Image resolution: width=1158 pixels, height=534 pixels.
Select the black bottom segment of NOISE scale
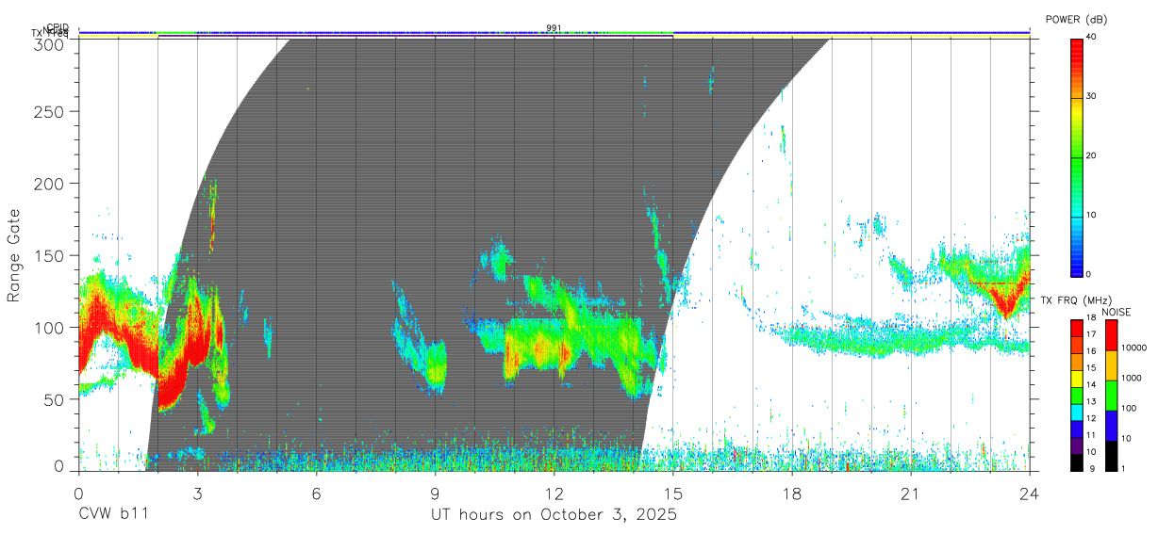coord(1111,456)
